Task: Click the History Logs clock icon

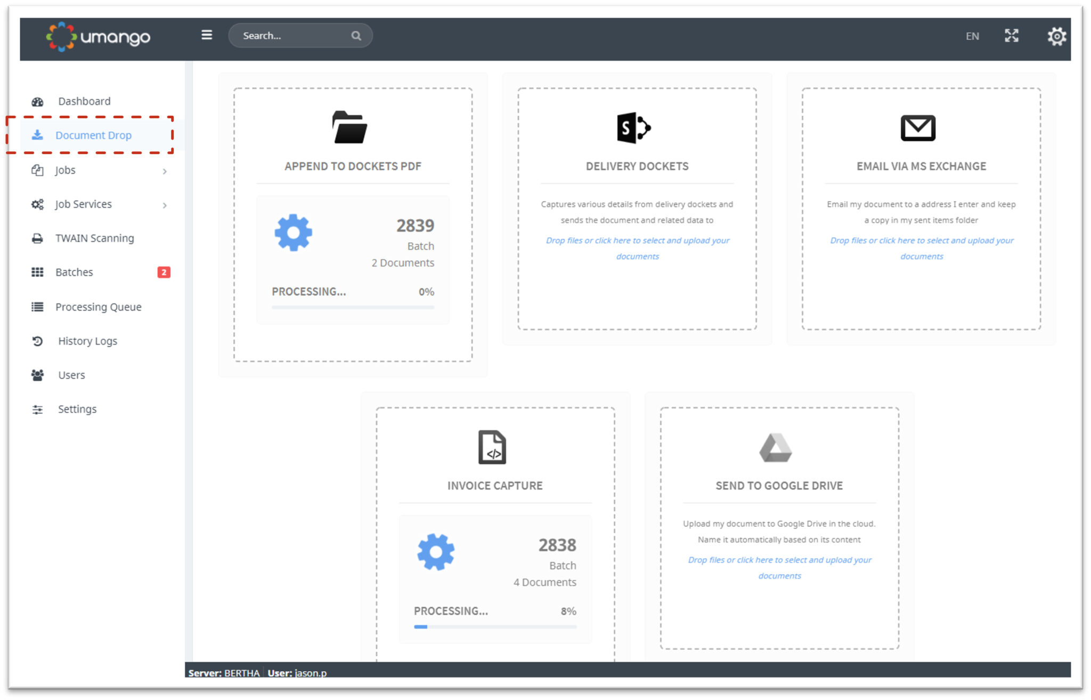Action: pos(37,341)
